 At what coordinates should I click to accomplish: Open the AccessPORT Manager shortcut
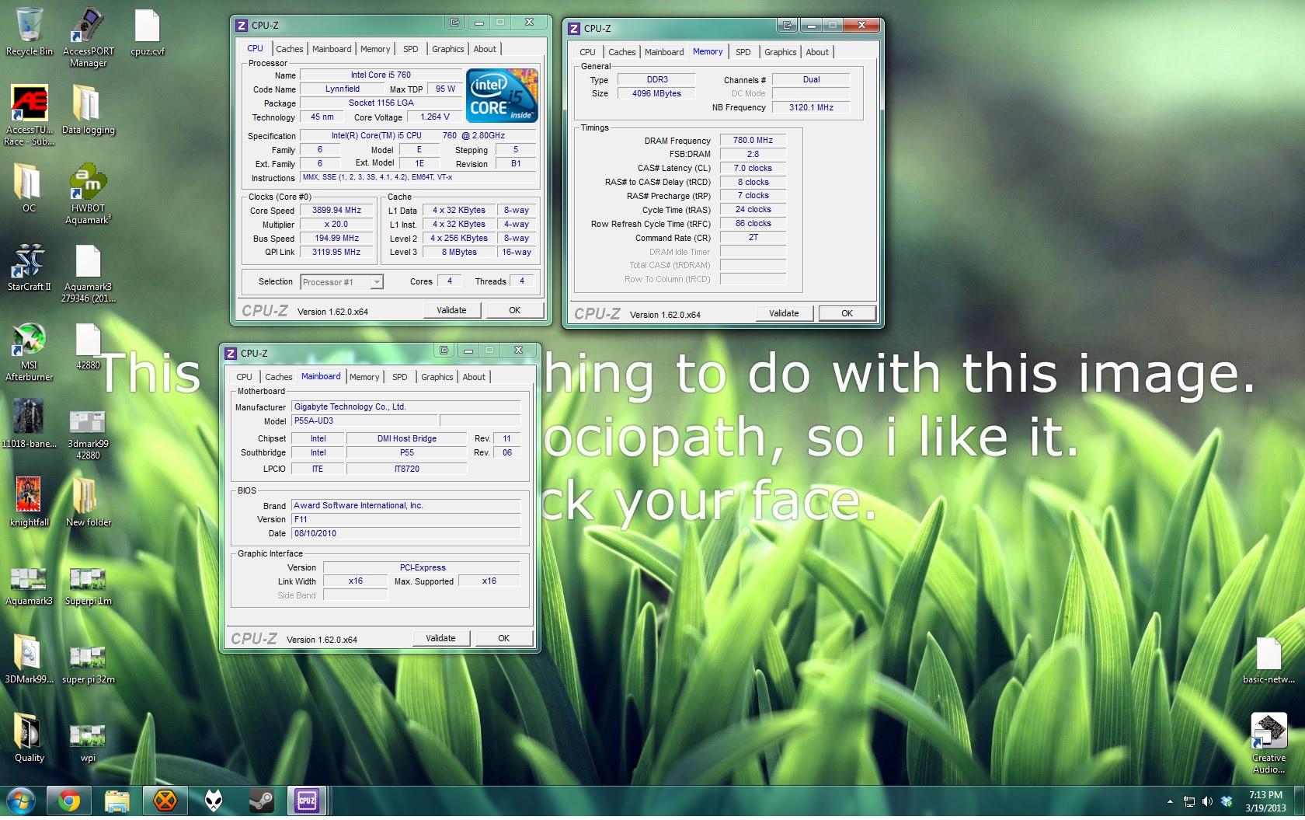coord(88,37)
